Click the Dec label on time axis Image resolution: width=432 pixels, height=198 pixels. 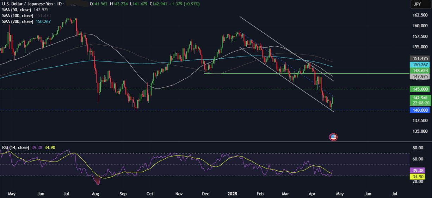pos(206,194)
